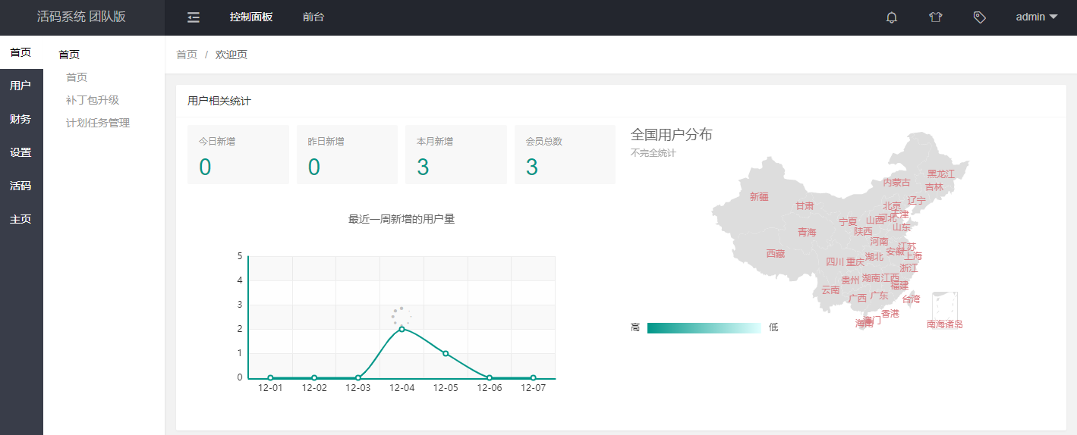Click the 会员总数 statistic card
1077x435 pixels.
tap(565, 155)
